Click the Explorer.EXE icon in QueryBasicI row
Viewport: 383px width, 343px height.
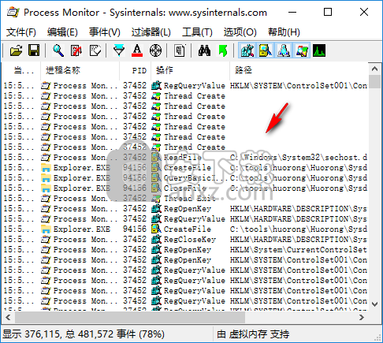click(46, 178)
